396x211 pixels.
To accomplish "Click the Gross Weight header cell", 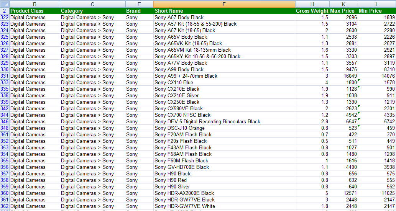I will click(x=312, y=11).
